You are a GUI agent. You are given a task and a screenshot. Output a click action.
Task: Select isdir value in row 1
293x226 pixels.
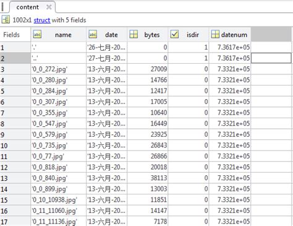coord(189,47)
